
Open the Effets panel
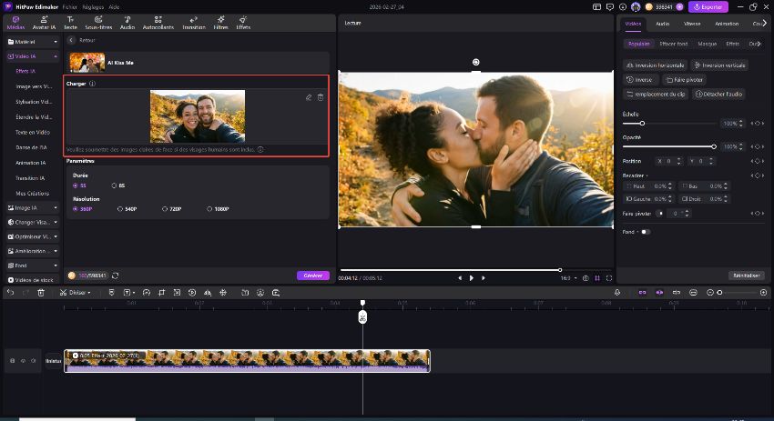pyautogui.click(x=243, y=23)
